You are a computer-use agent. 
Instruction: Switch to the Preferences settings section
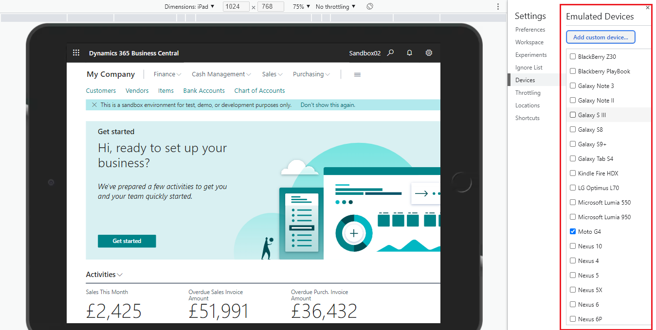tap(530, 29)
